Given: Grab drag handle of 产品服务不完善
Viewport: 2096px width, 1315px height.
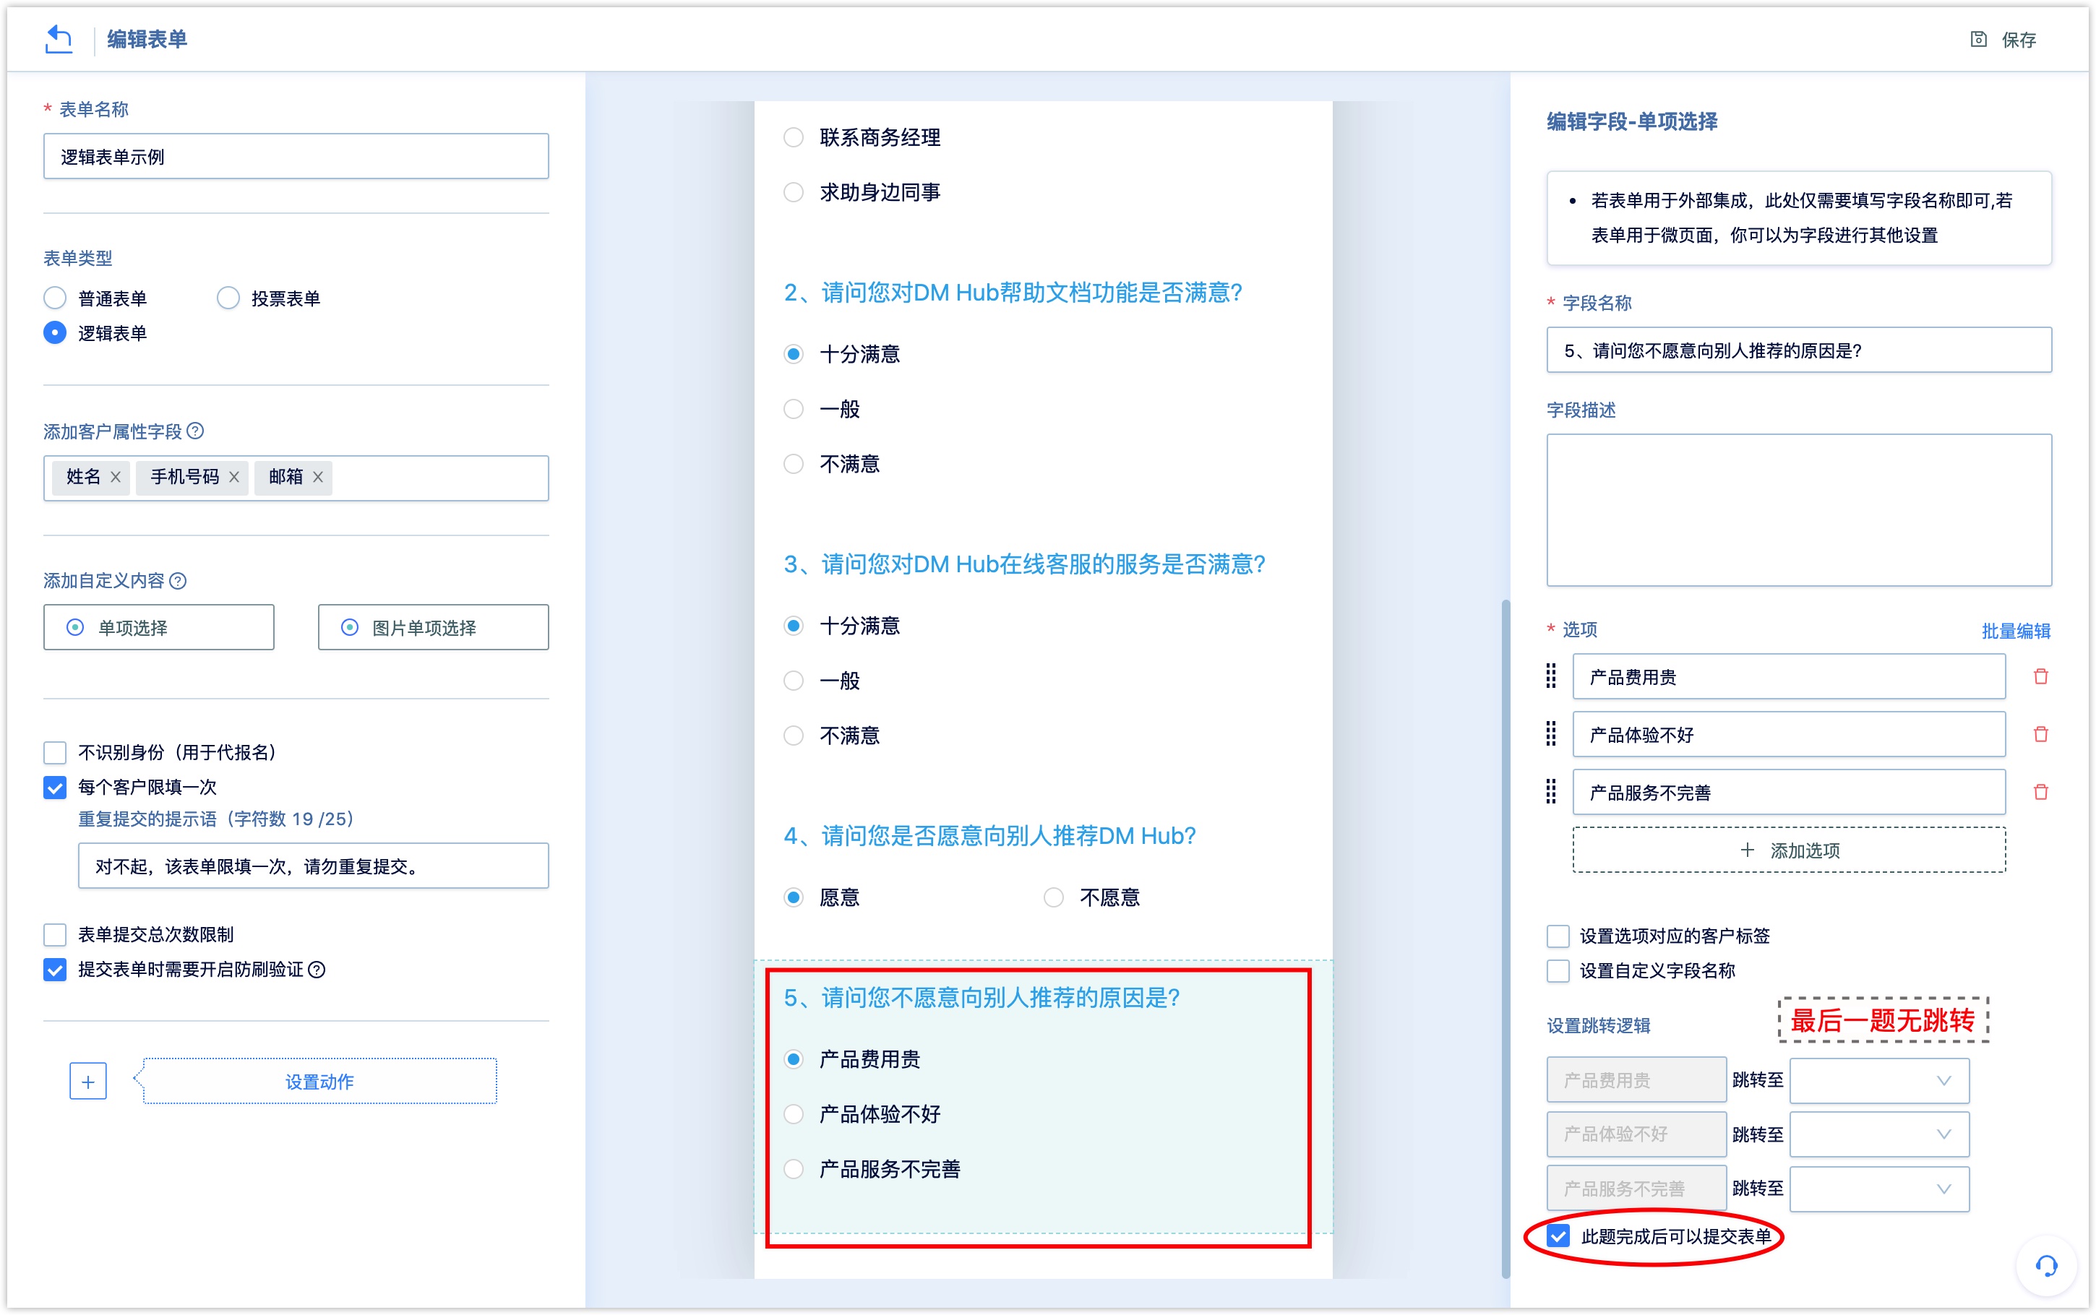Looking at the screenshot, I should point(1551,793).
